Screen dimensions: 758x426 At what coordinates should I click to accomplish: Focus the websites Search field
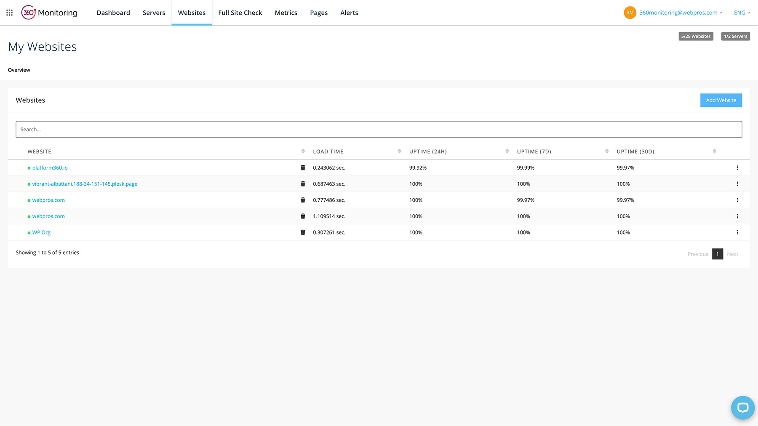pyautogui.click(x=379, y=129)
